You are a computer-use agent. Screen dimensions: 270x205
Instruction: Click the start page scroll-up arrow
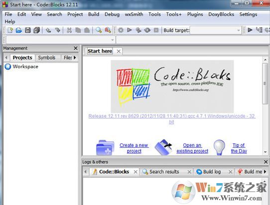(x=266, y=60)
